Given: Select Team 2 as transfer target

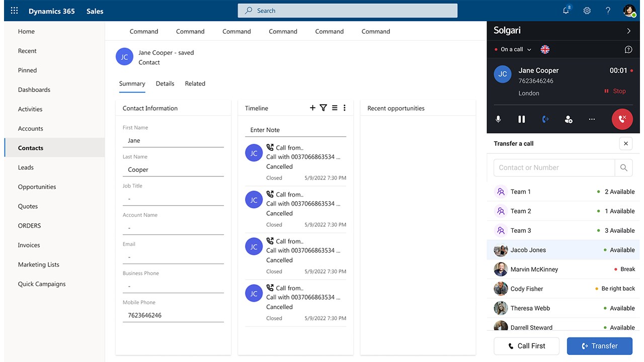Looking at the screenshot, I should coord(563,211).
